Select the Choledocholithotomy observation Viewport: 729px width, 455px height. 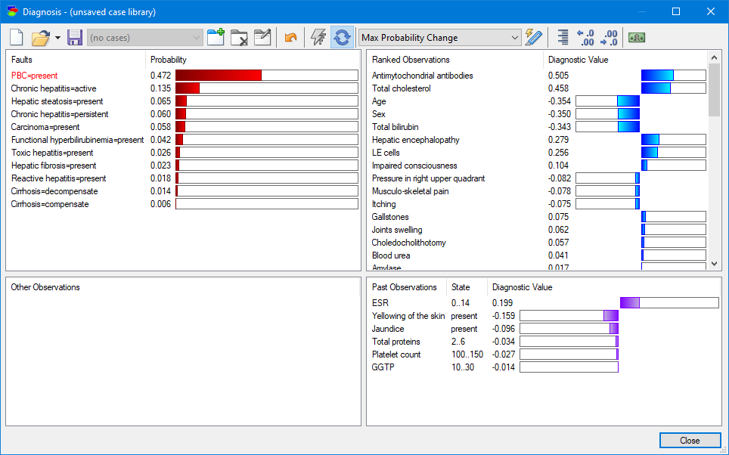click(408, 243)
